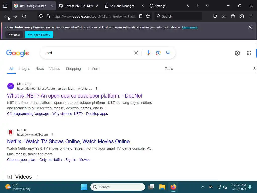Select the Videos search filter

pos(55,69)
